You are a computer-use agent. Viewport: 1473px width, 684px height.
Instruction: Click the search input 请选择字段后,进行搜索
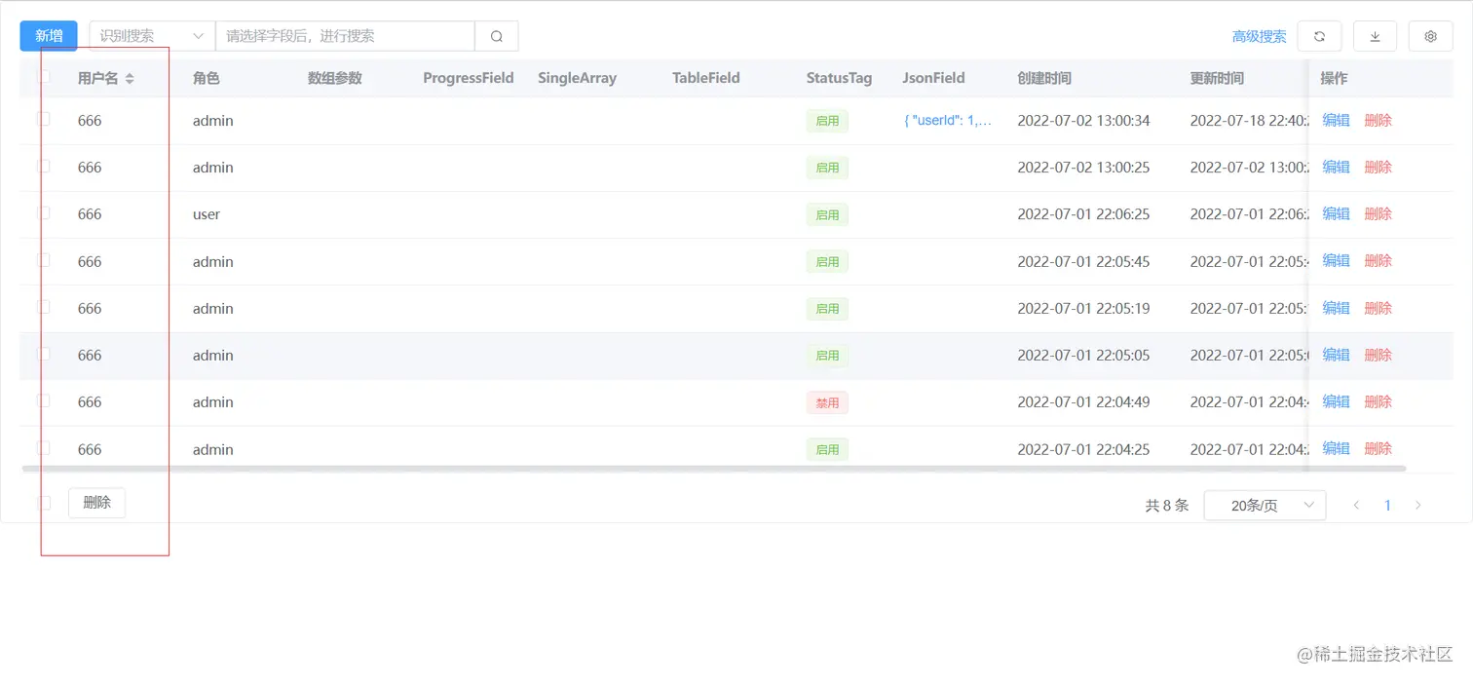(x=345, y=36)
